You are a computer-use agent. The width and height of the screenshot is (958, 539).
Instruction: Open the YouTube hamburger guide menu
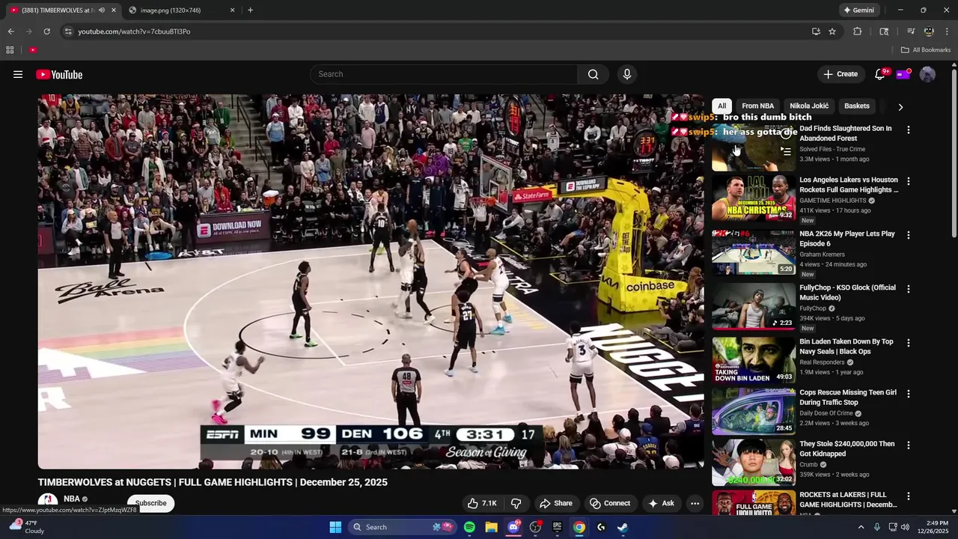coord(18,74)
